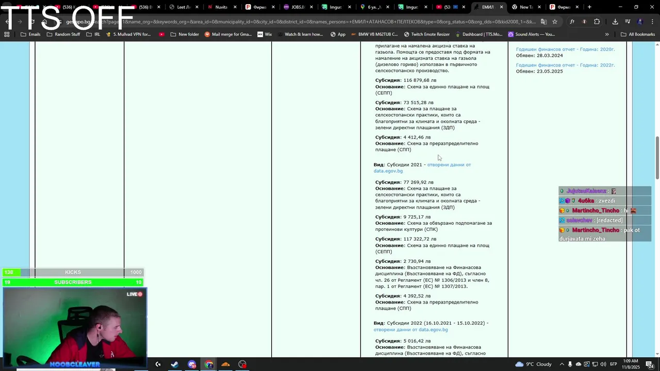Click the key-shaped extension icon
This screenshot has height=371, width=660.
[x=584, y=22]
